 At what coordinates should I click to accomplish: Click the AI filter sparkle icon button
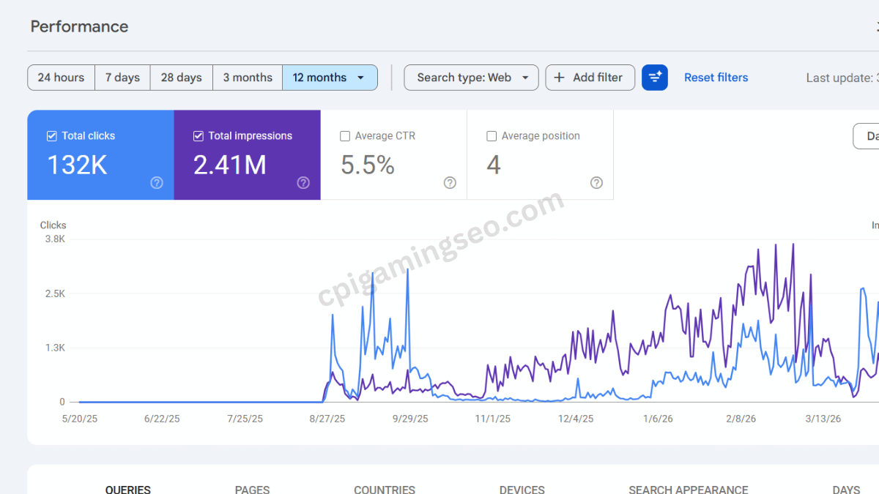(x=654, y=78)
